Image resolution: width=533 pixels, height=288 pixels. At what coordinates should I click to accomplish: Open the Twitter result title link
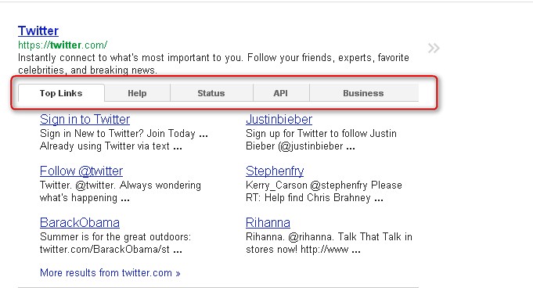click(38, 31)
